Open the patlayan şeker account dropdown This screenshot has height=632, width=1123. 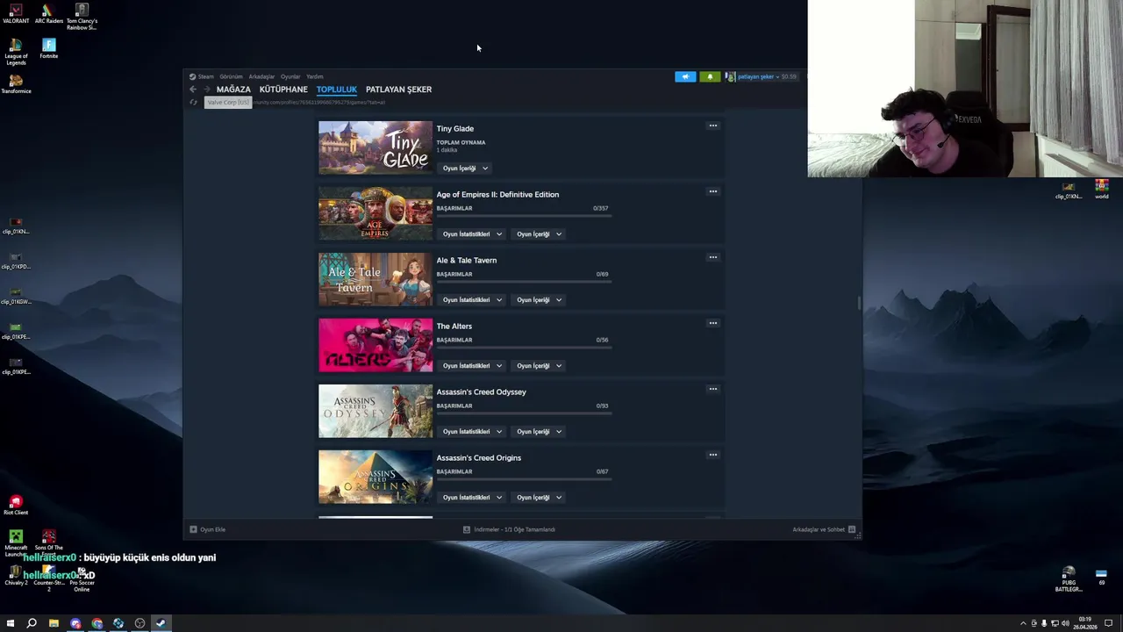coord(758,76)
